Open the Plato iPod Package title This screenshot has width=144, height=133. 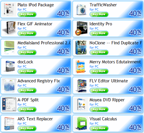tap(36, 5)
